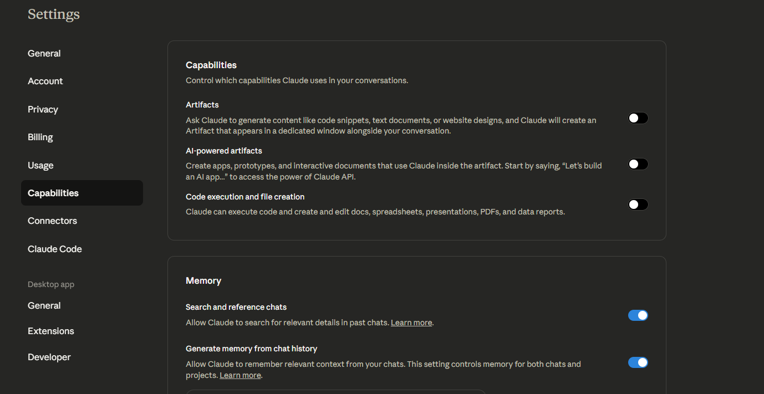This screenshot has height=394, width=764.
Task: Switch off Generate memory from chat history
Action: [638, 362]
